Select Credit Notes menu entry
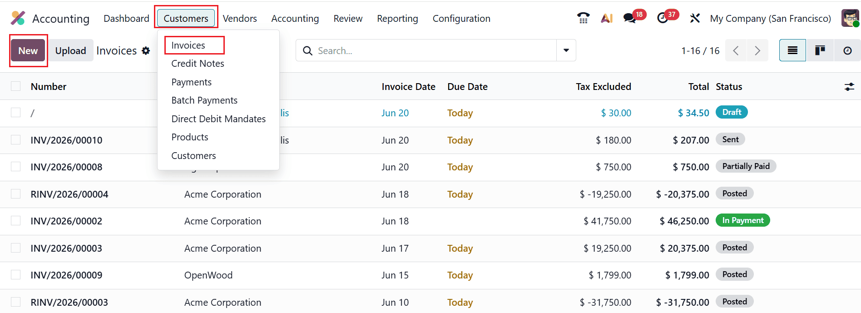Screen dimensions: 861x313 198,64
